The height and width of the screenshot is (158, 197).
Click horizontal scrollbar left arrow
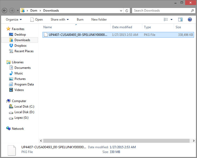[x=41, y=141]
